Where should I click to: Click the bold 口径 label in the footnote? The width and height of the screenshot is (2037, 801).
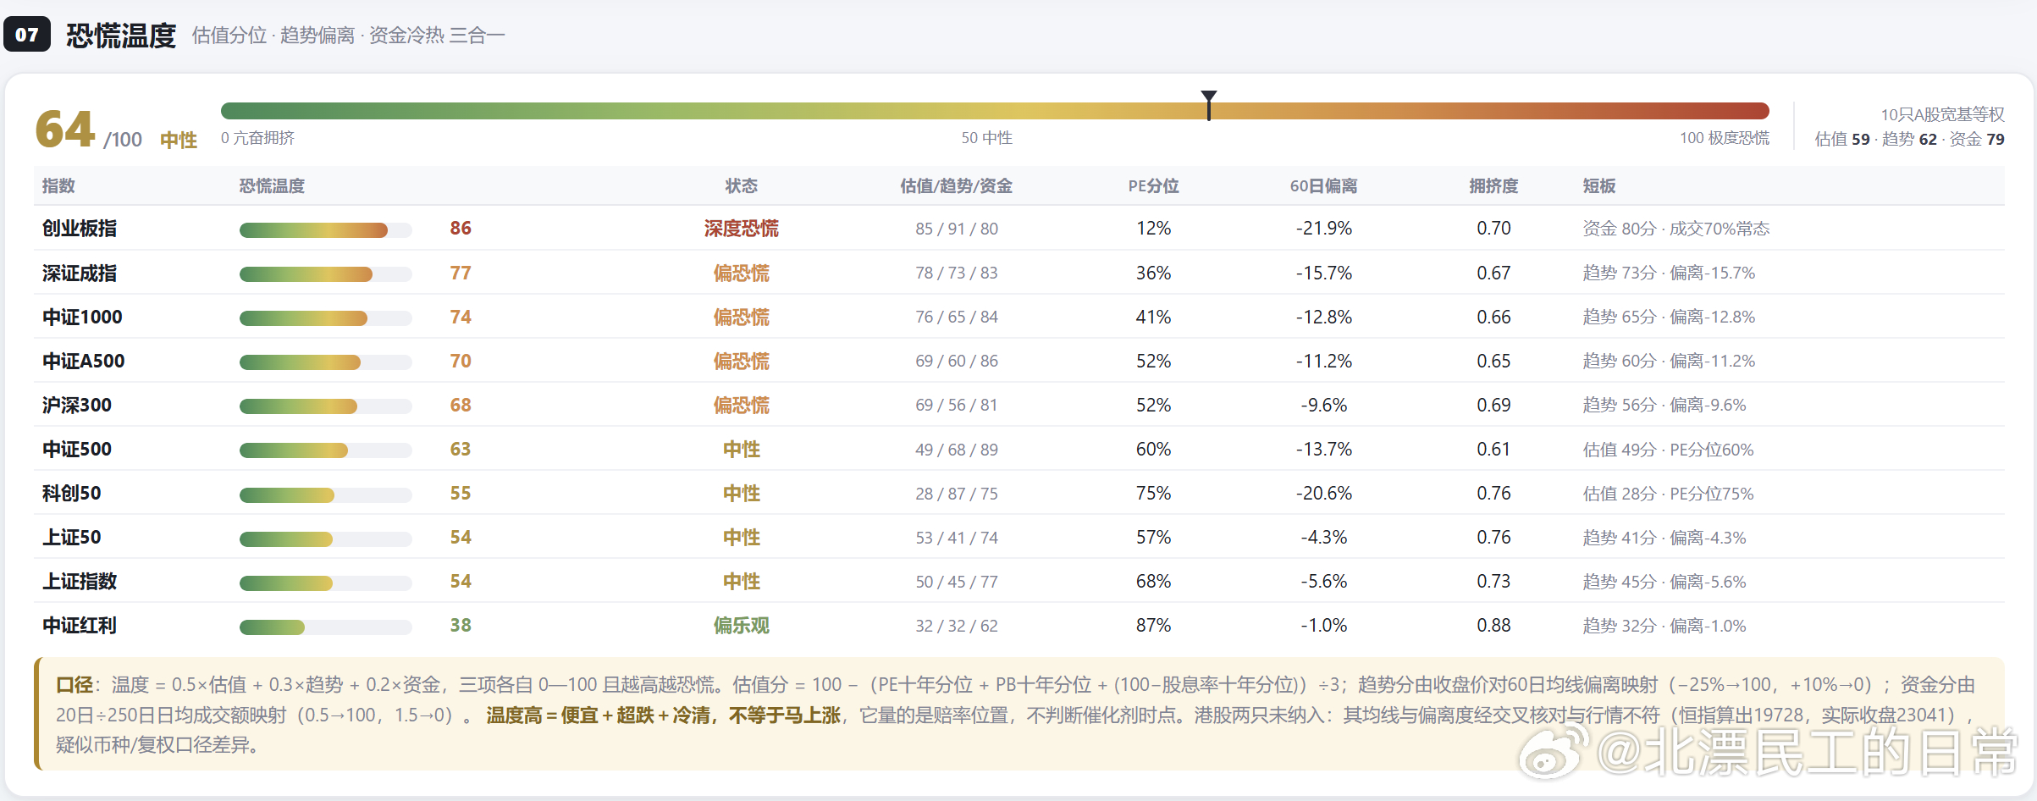tap(75, 685)
